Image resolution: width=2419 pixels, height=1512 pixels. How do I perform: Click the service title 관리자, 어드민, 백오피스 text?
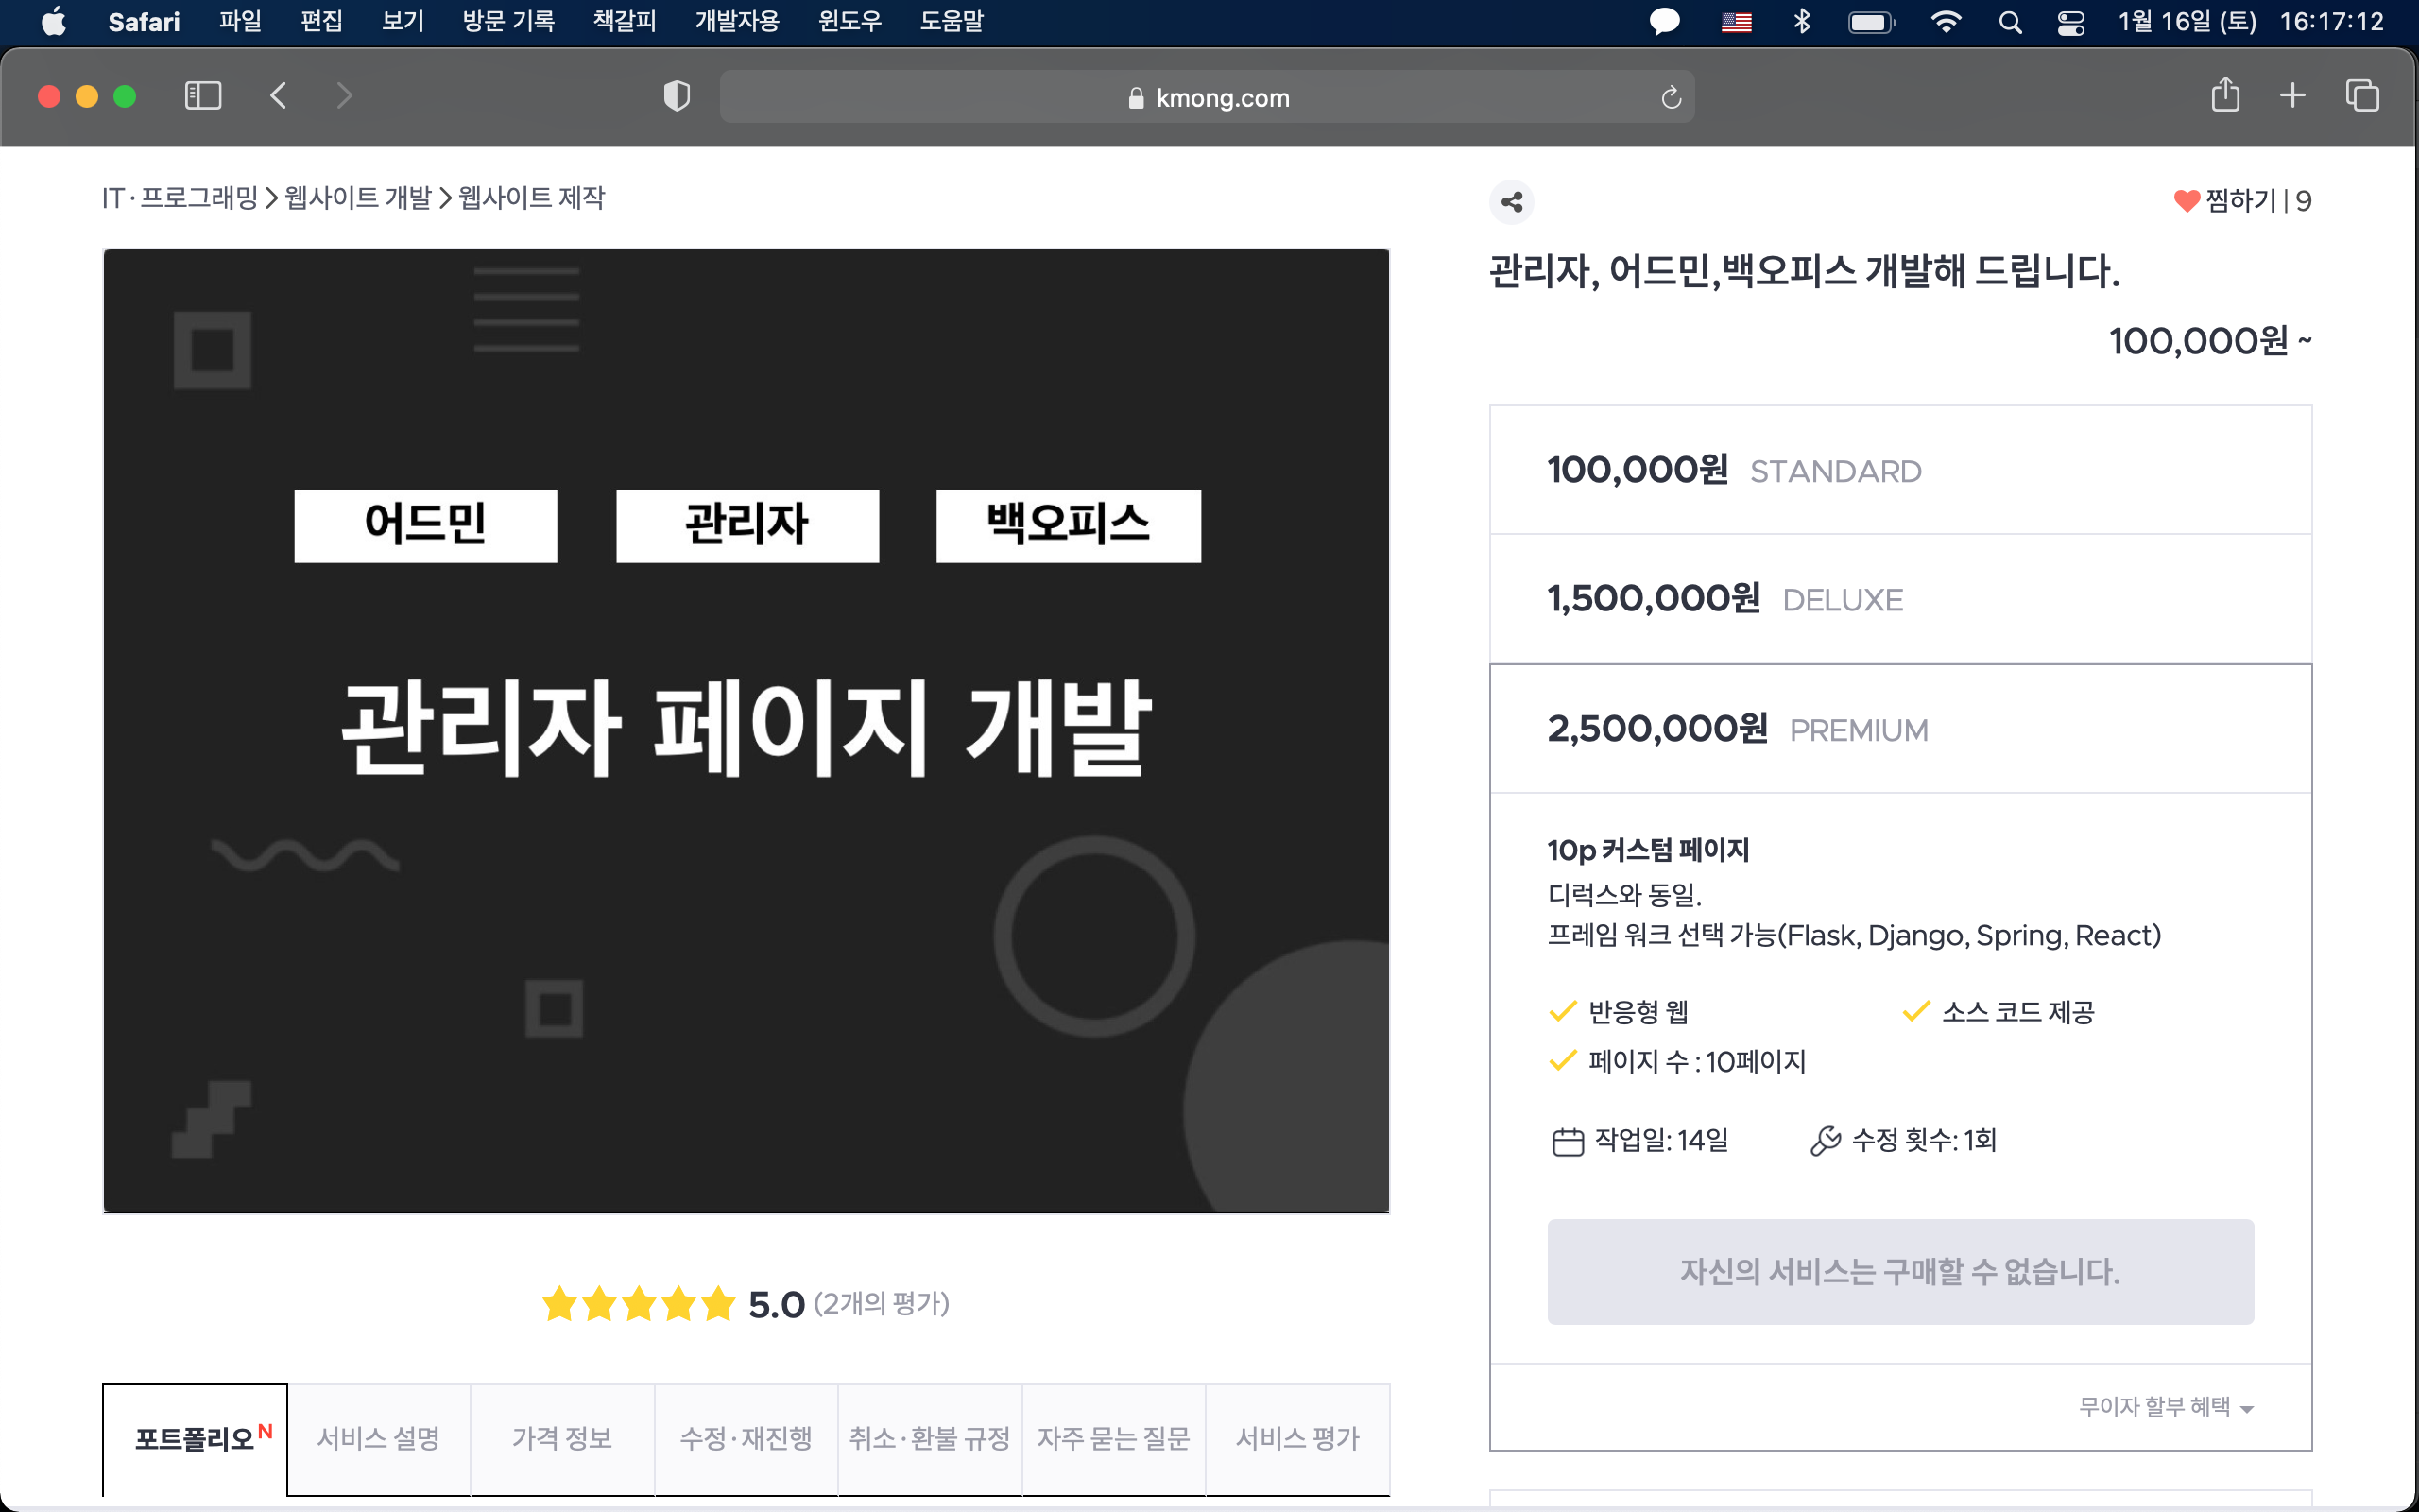coord(1804,272)
